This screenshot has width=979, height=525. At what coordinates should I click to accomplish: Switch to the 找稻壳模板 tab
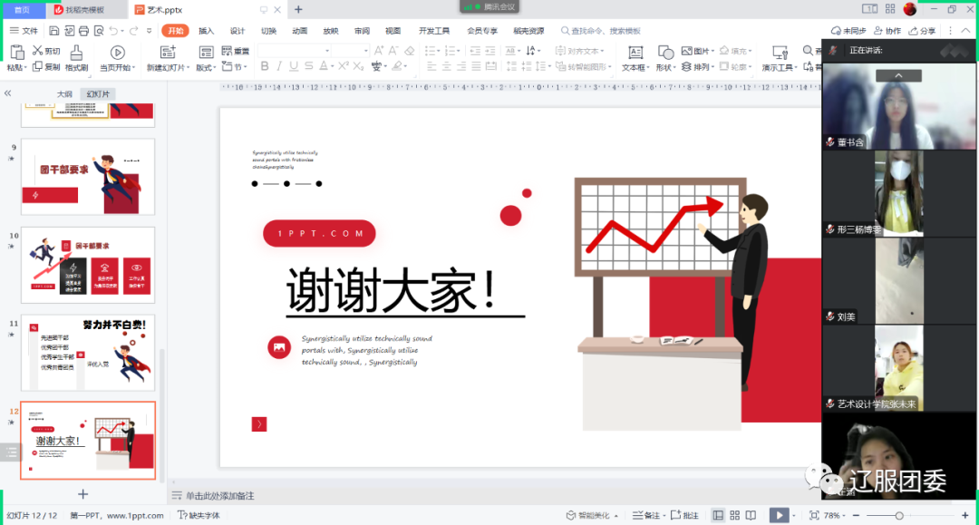coord(85,9)
